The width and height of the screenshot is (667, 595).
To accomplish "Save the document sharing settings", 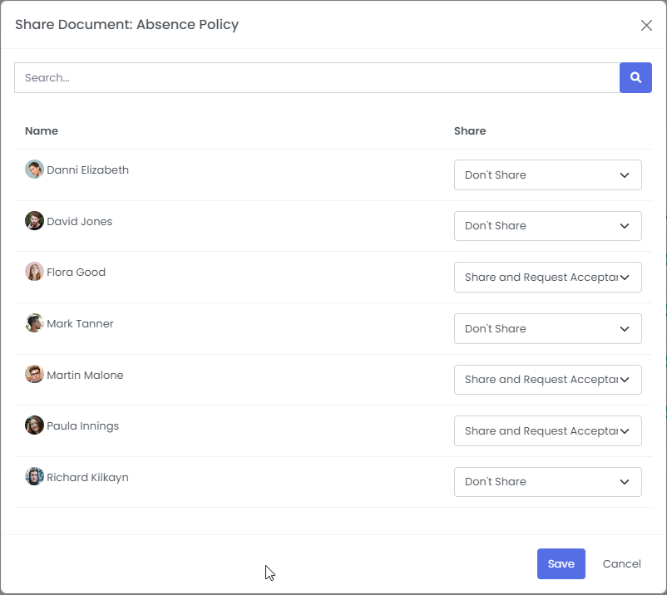I will click(561, 563).
